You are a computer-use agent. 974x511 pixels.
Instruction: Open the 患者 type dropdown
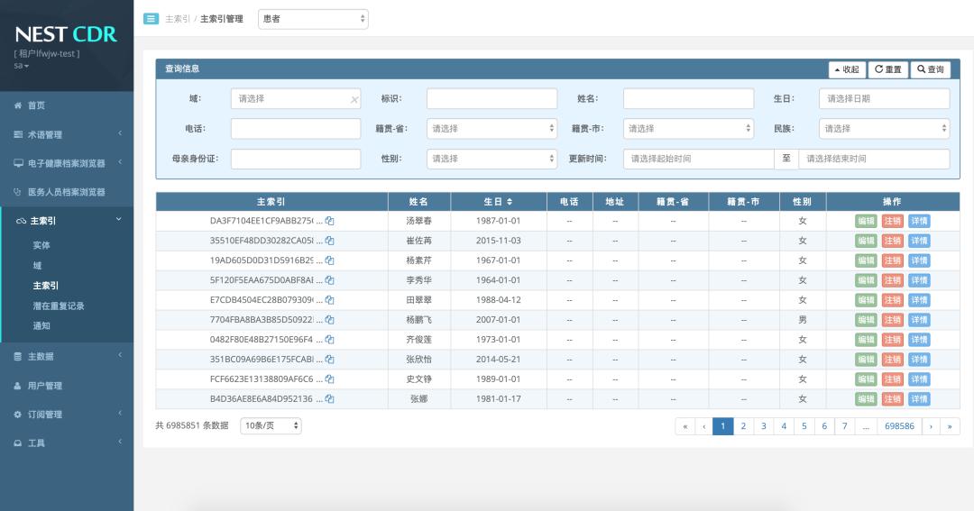tap(313, 19)
